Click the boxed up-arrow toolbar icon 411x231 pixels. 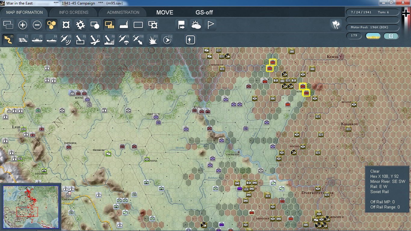click(x=190, y=40)
